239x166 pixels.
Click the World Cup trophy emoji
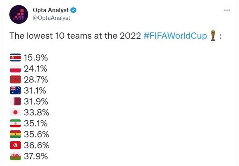pos(213,36)
